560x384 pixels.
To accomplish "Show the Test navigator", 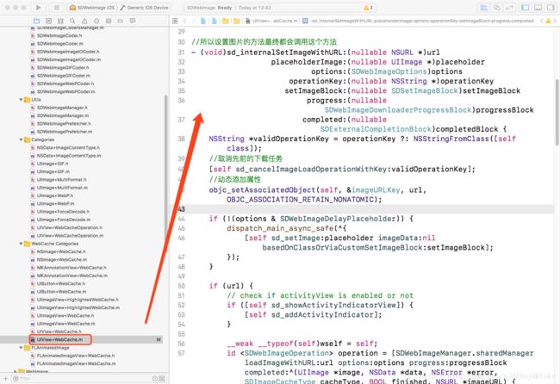I will tap(96, 21).
